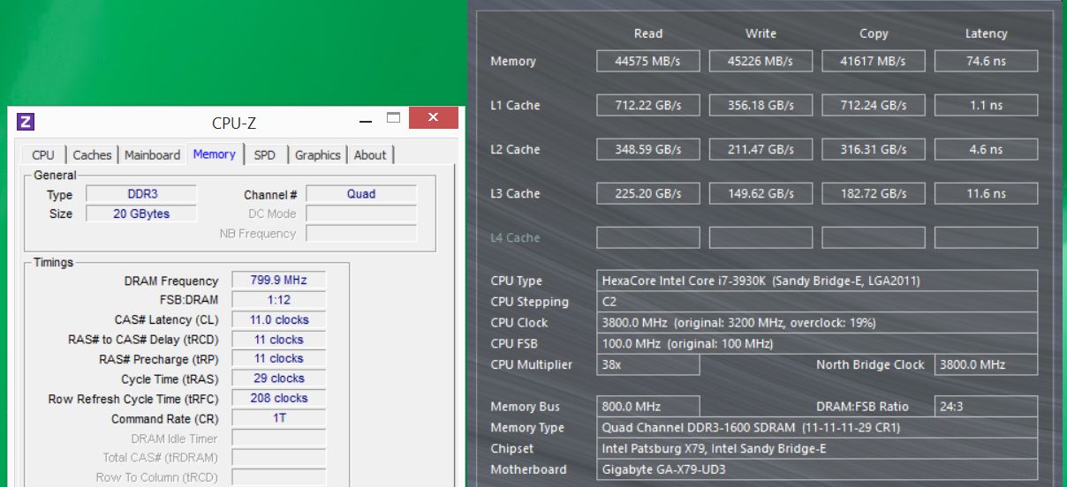Maximize the CPU-Z window

coord(394,117)
